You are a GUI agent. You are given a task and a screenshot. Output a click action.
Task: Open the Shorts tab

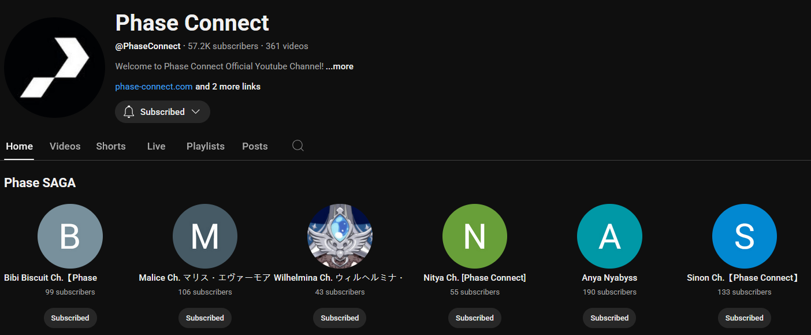click(111, 146)
